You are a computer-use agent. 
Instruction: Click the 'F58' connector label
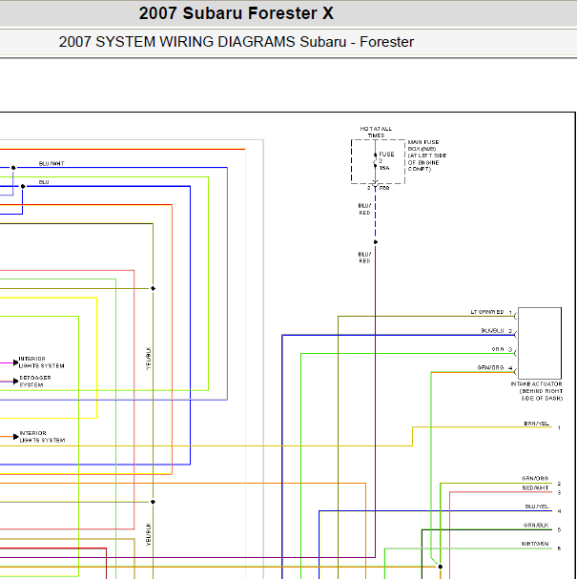tap(384, 188)
